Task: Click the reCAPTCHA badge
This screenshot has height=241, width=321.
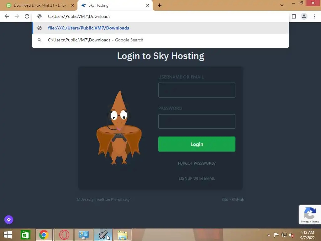Action: (310, 215)
